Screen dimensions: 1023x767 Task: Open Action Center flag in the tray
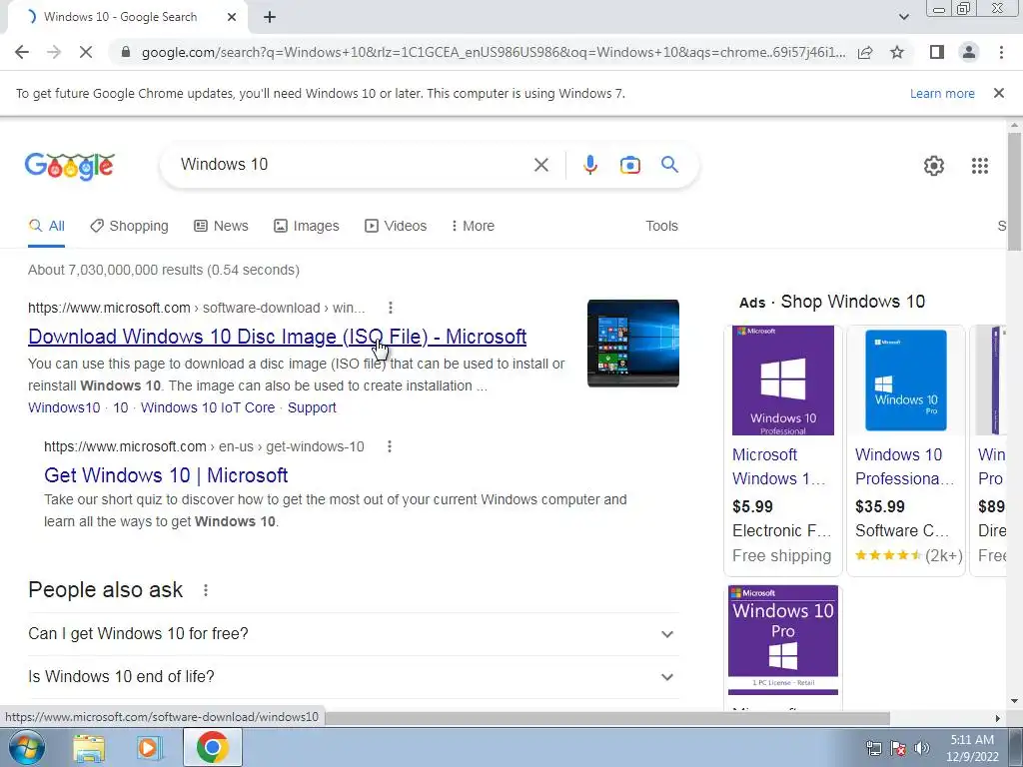[898, 748]
